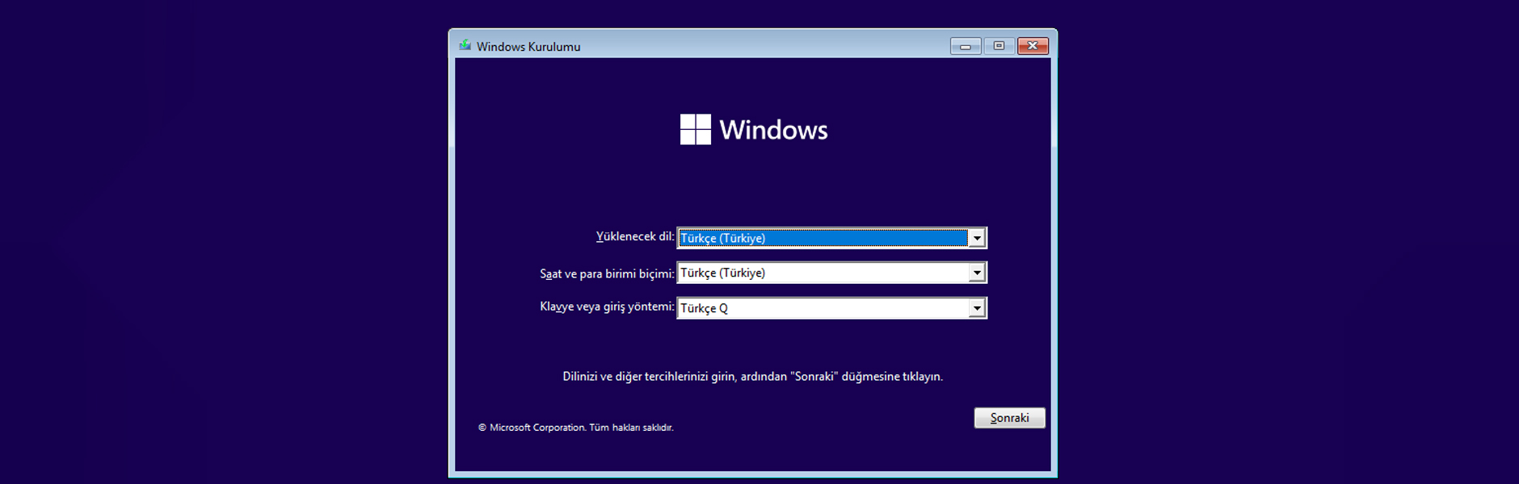Click the Windows Kurulumu title bar icon

(465, 46)
